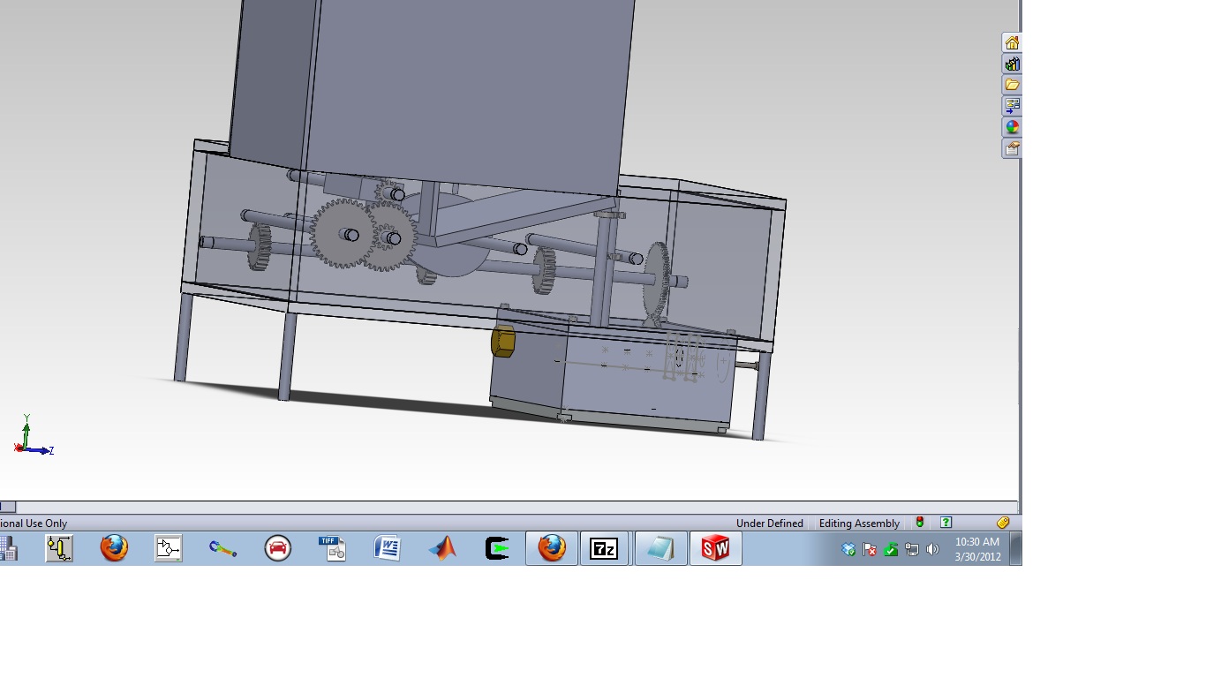Image resolution: width=1206 pixels, height=678 pixels.
Task: Click the volume speaker tray icon
Action: [933, 549]
